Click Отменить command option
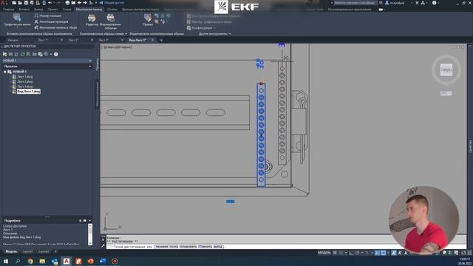Image resolution: width=473 pixels, height=266 pixels. [205, 246]
